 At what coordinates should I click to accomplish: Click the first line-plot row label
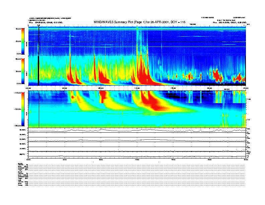click(23, 130)
